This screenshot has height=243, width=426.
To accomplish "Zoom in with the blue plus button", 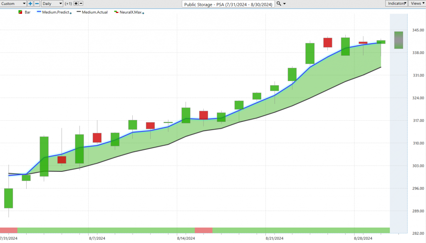I will [30, 3].
